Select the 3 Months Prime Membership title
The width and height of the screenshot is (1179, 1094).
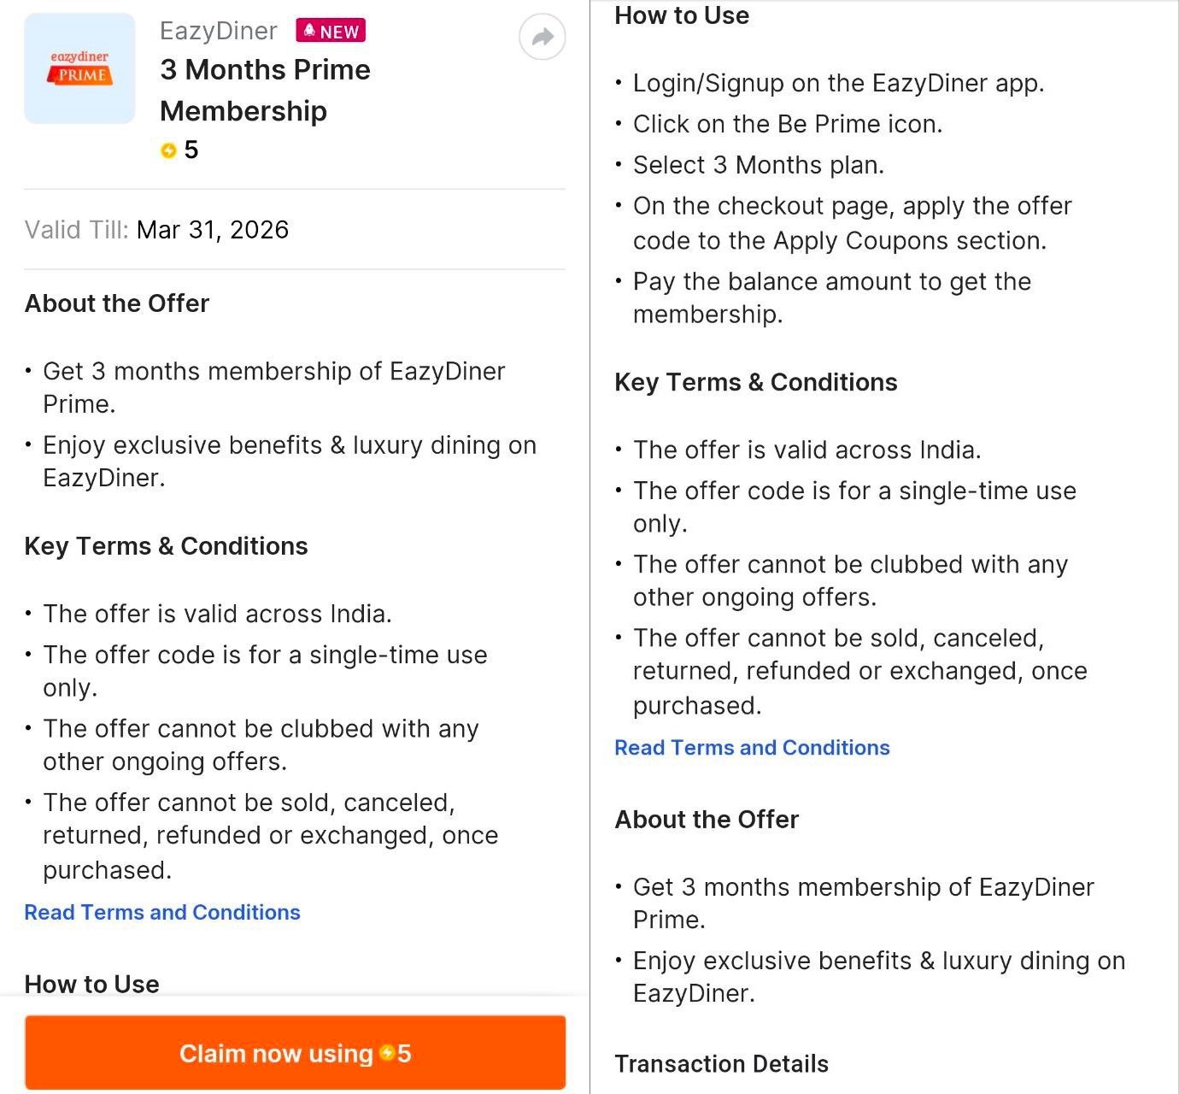(x=265, y=90)
